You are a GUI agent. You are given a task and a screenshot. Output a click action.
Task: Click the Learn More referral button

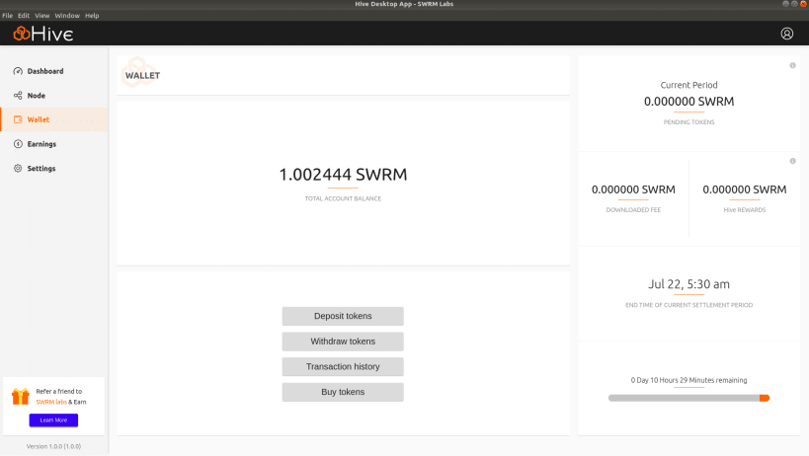tap(53, 419)
